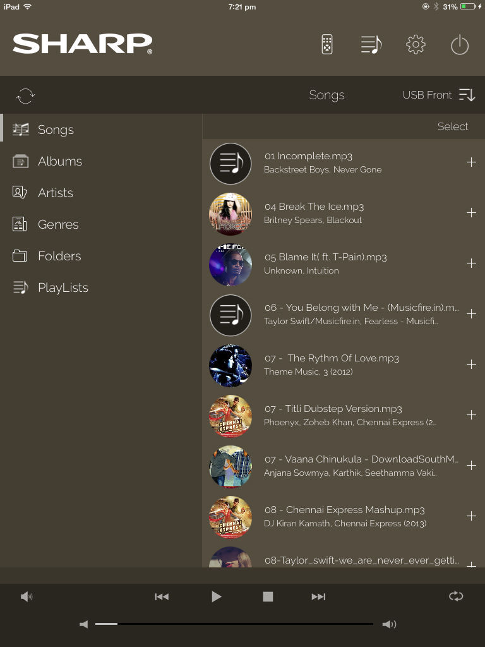
Task: Click Britney Spears Blackout album artwork
Action: coord(231,214)
